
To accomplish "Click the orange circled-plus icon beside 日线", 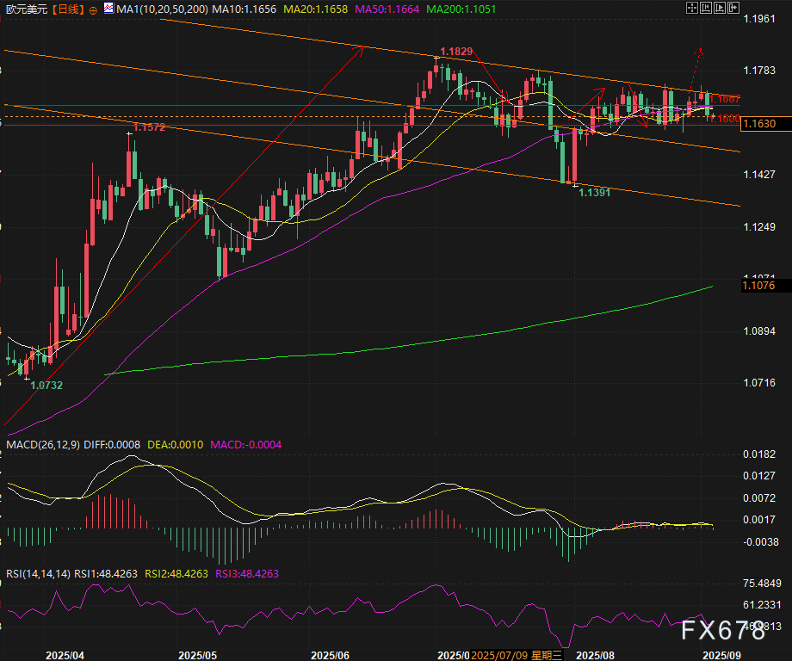I will click(93, 9).
